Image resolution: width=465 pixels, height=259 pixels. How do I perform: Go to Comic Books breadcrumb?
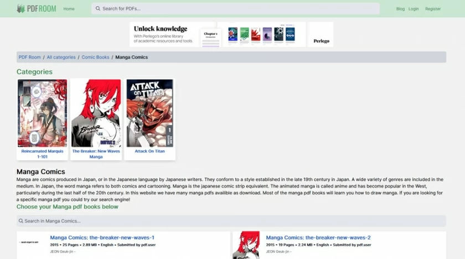pyautogui.click(x=95, y=57)
